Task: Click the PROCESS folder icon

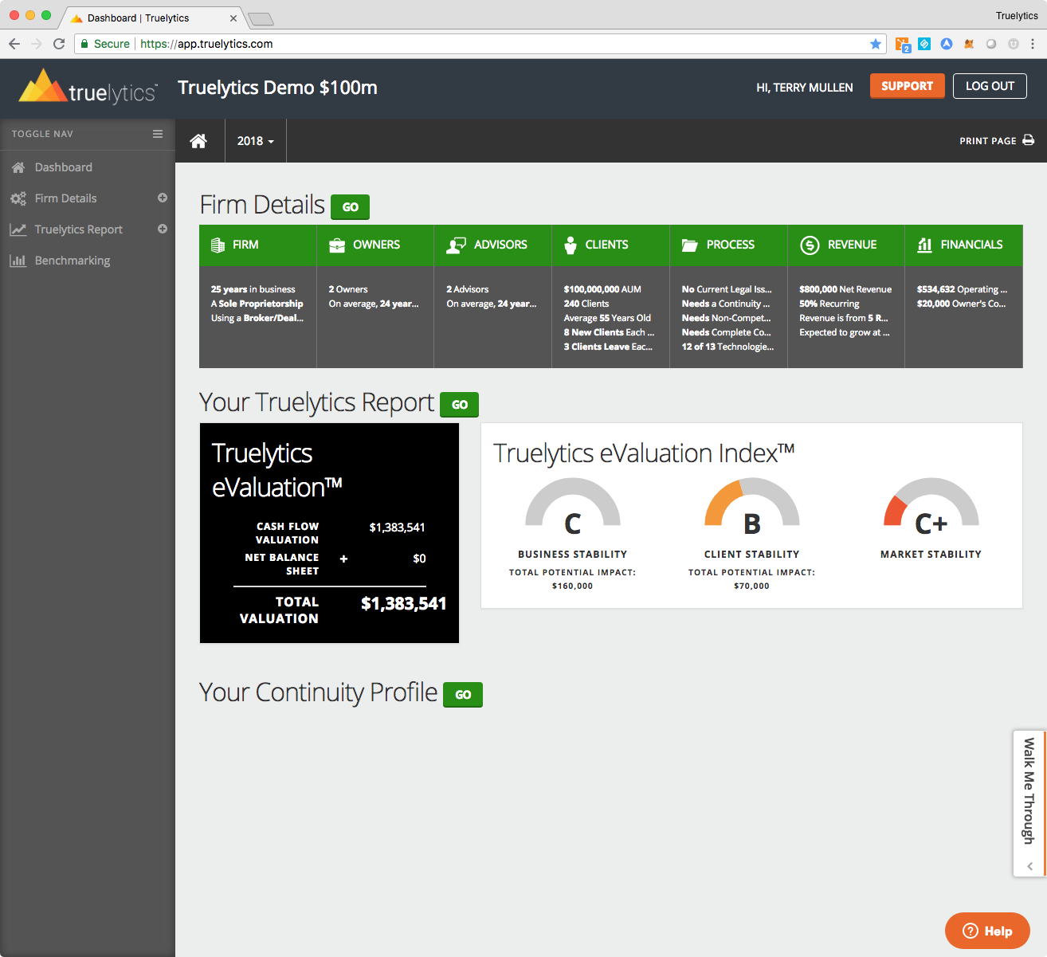Action: (690, 245)
